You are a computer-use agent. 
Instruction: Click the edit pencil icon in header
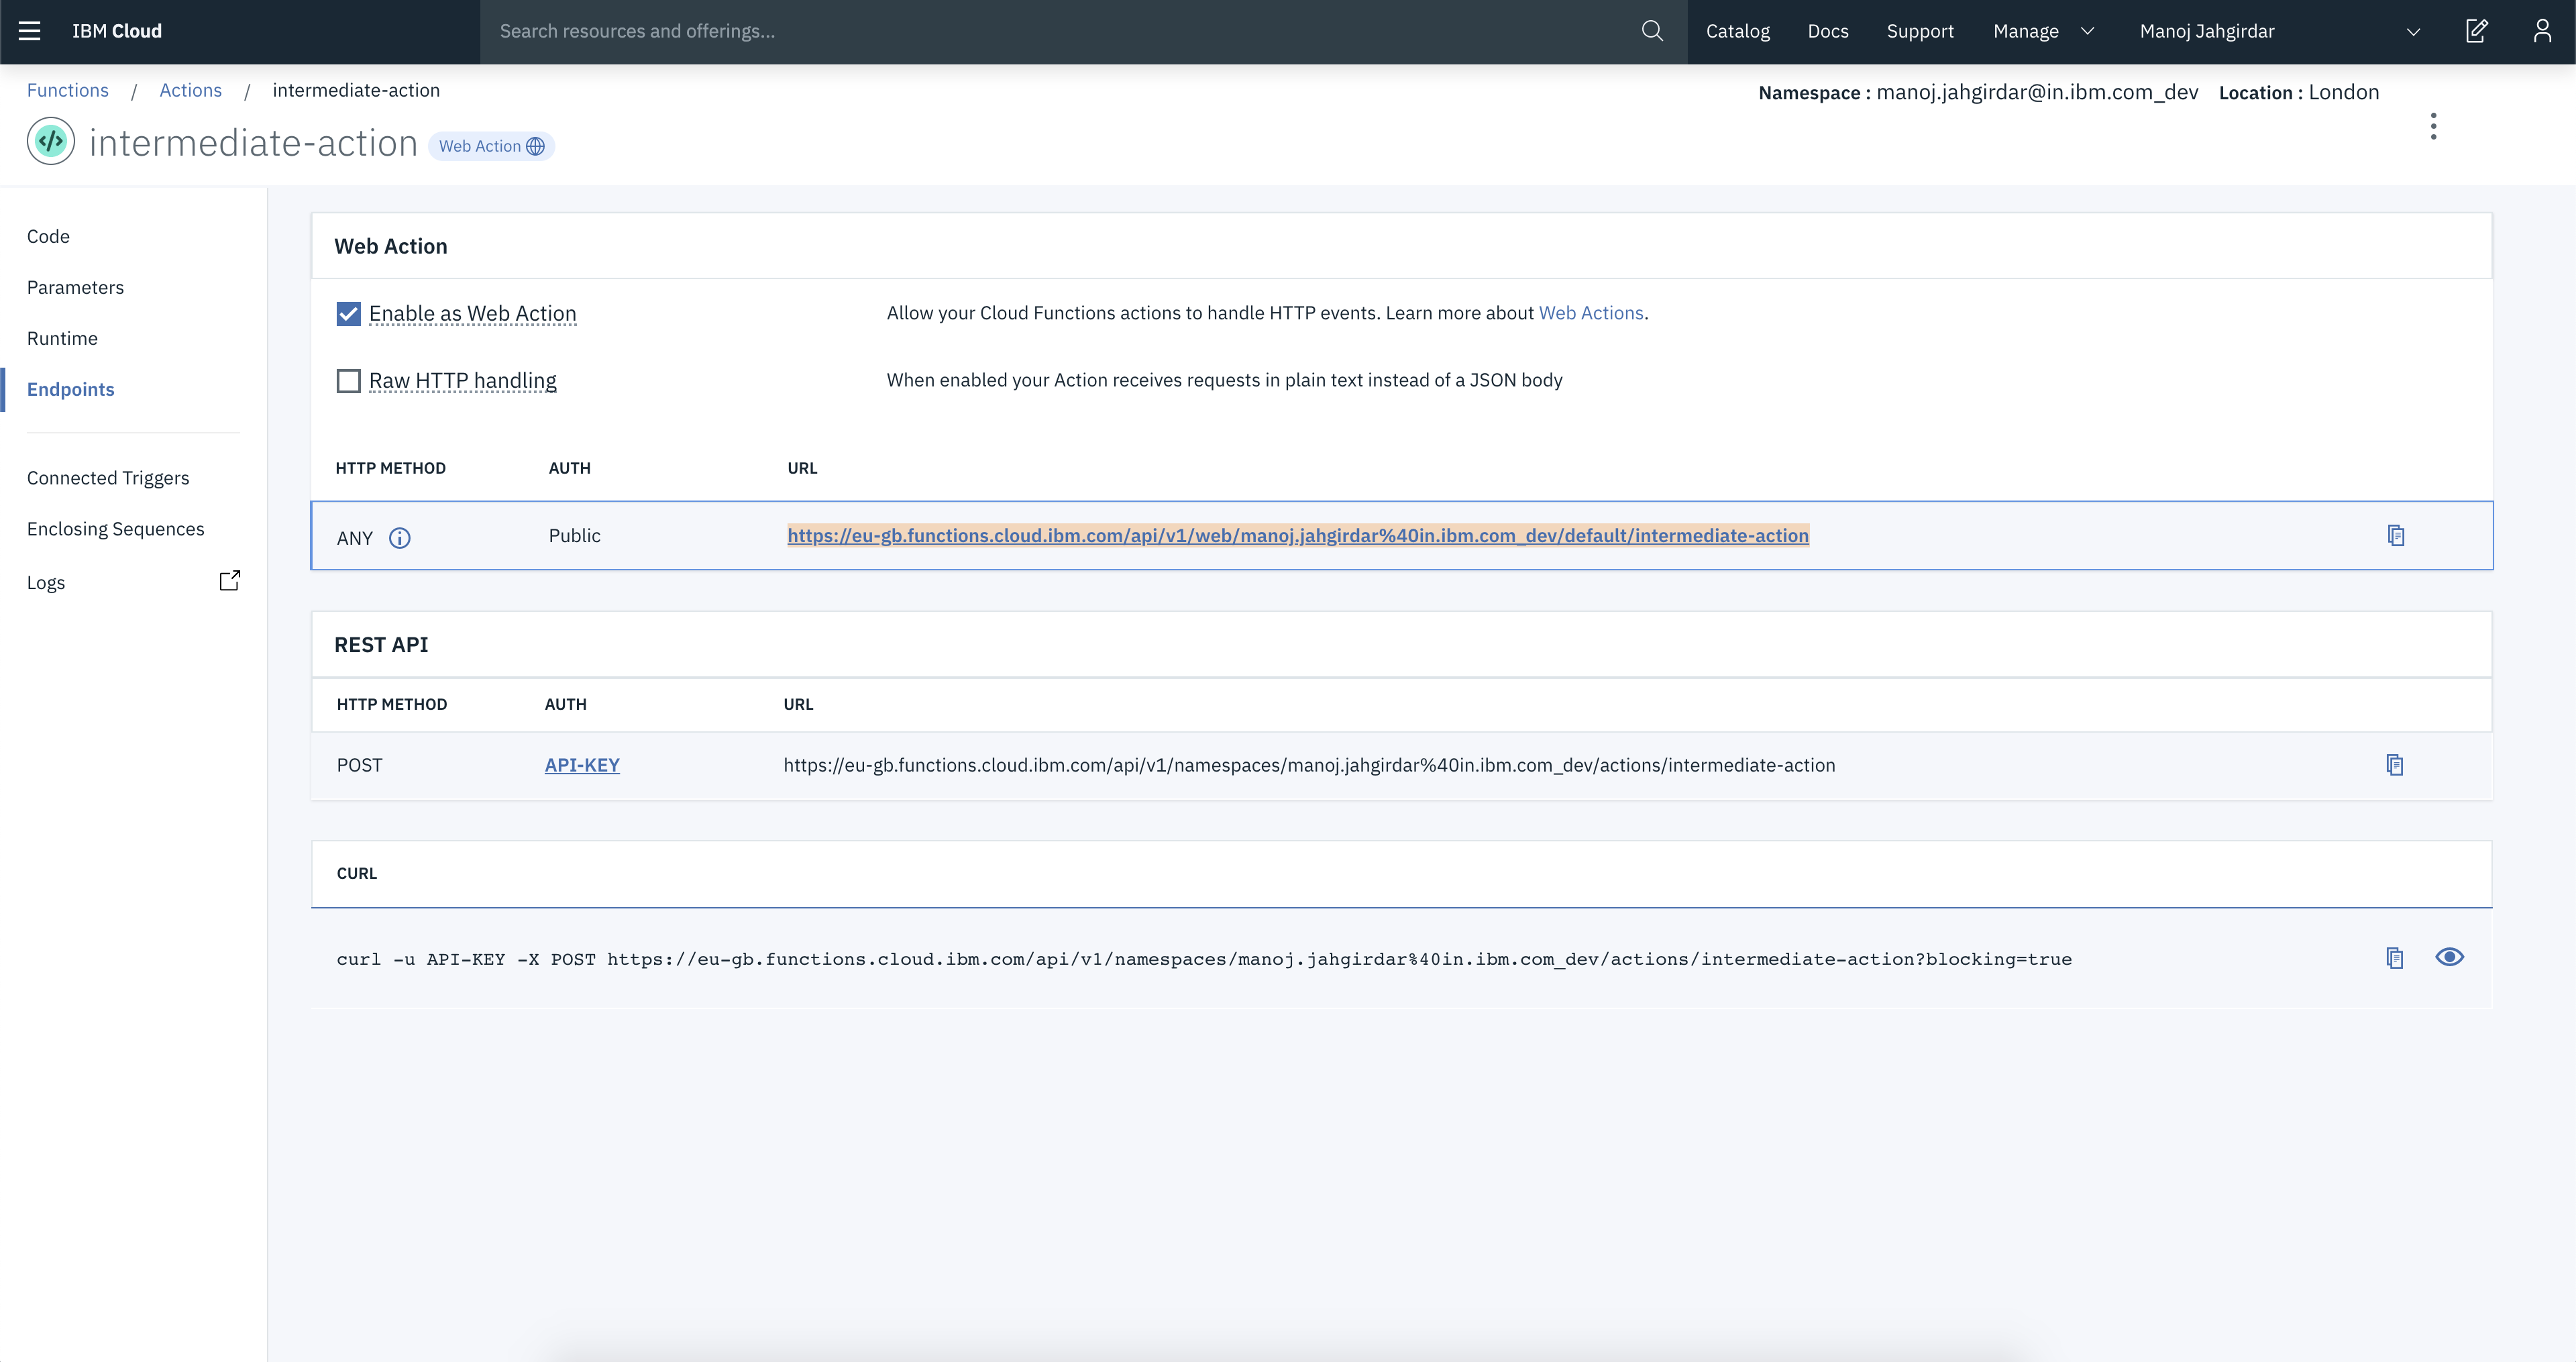[x=2476, y=31]
